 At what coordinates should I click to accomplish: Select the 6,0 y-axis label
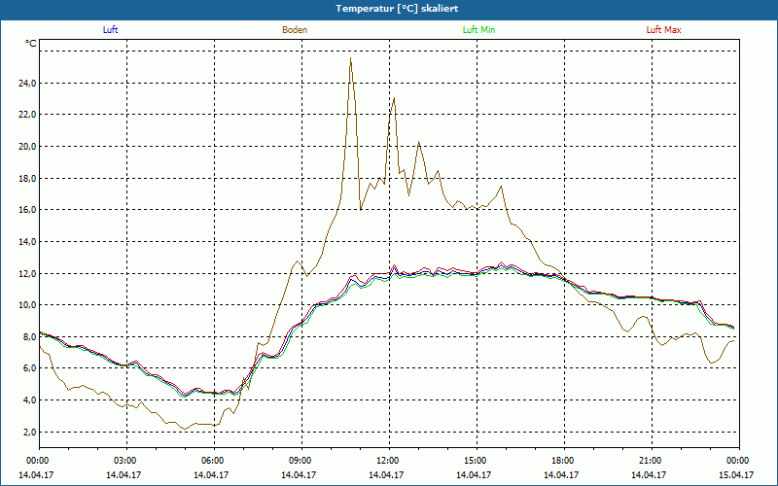click(29, 368)
